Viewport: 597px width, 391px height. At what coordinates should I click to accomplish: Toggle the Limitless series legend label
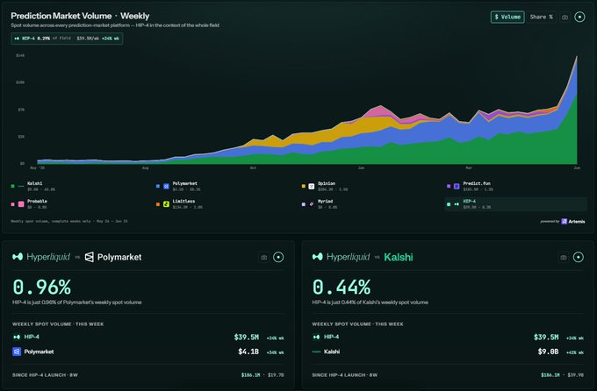pyautogui.click(x=183, y=202)
